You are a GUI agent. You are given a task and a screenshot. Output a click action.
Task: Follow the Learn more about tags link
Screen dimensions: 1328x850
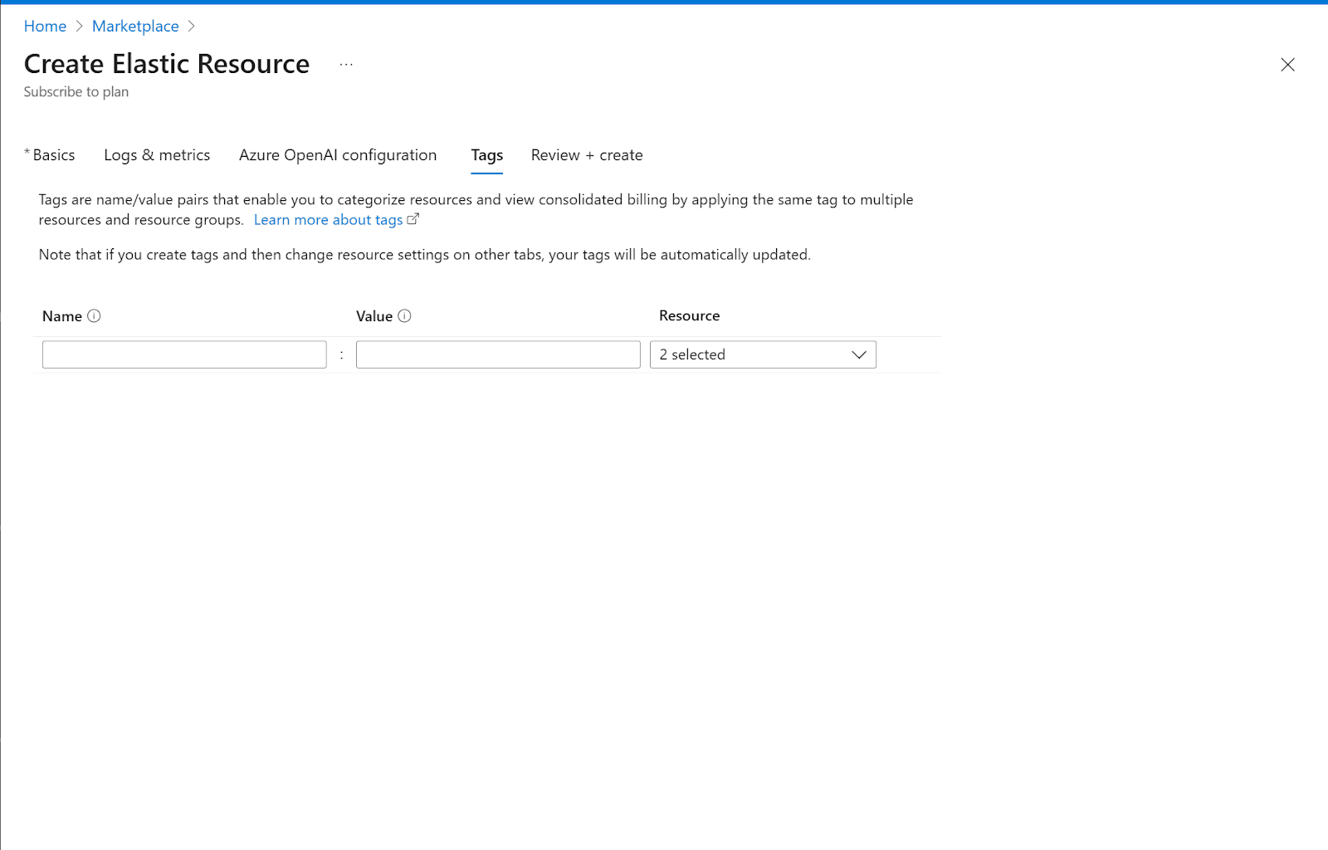coord(328,219)
